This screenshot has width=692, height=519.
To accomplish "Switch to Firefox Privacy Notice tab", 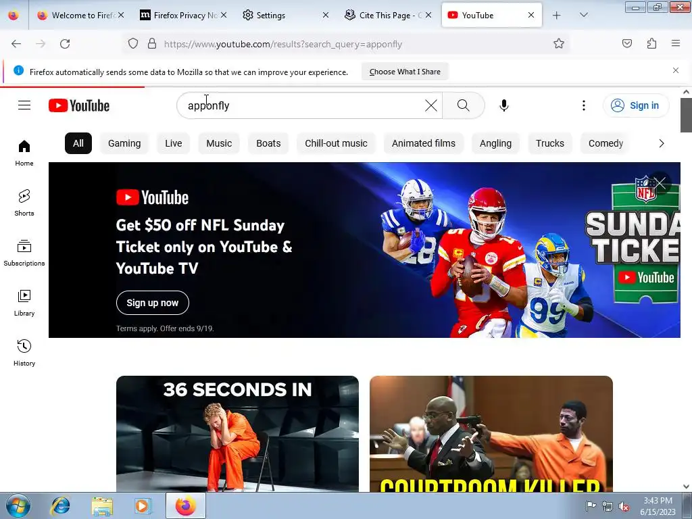I will point(183,16).
